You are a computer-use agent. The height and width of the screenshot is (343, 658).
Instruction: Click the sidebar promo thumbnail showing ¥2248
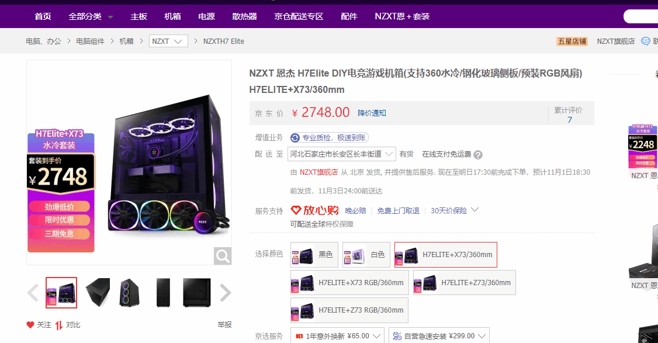[x=643, y=146]
